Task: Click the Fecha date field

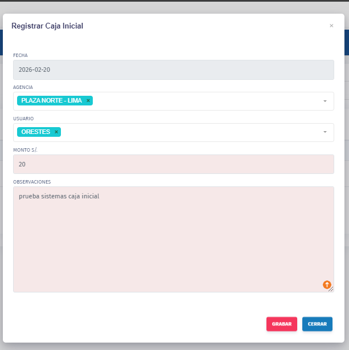Action: click(173, 70)
